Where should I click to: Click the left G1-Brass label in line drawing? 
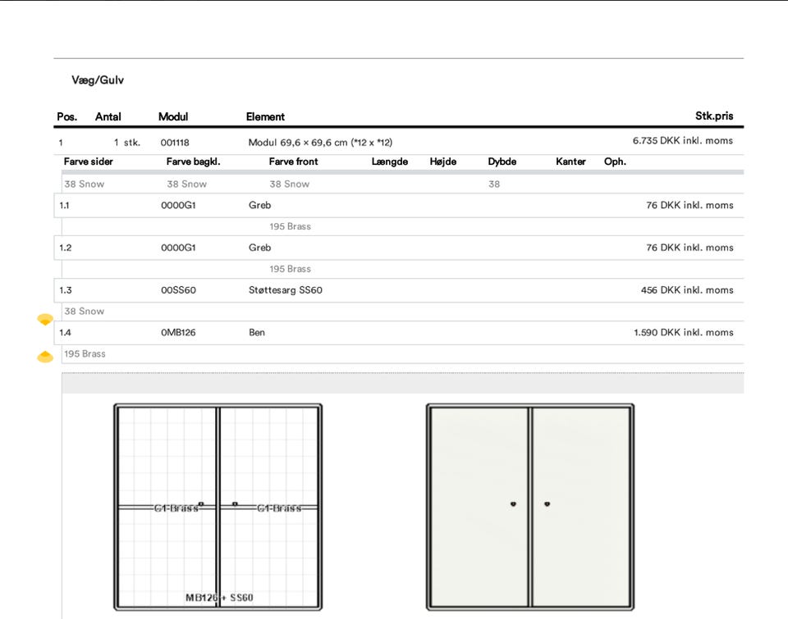[176, 508]
